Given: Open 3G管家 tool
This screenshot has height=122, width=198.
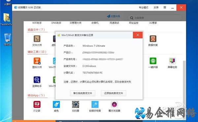Looking at the screenshot, I should click(153, 23).
